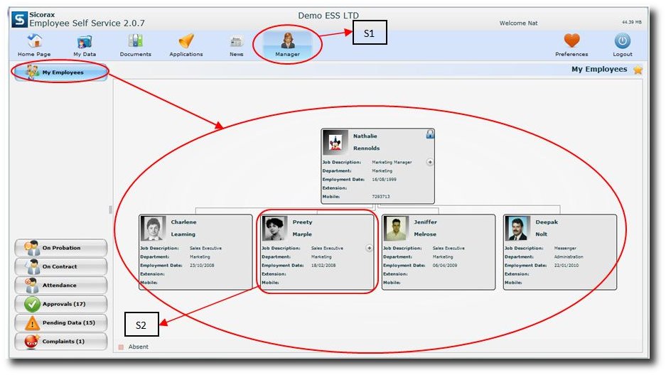Open Preferences heart icon

pos(571,41)
